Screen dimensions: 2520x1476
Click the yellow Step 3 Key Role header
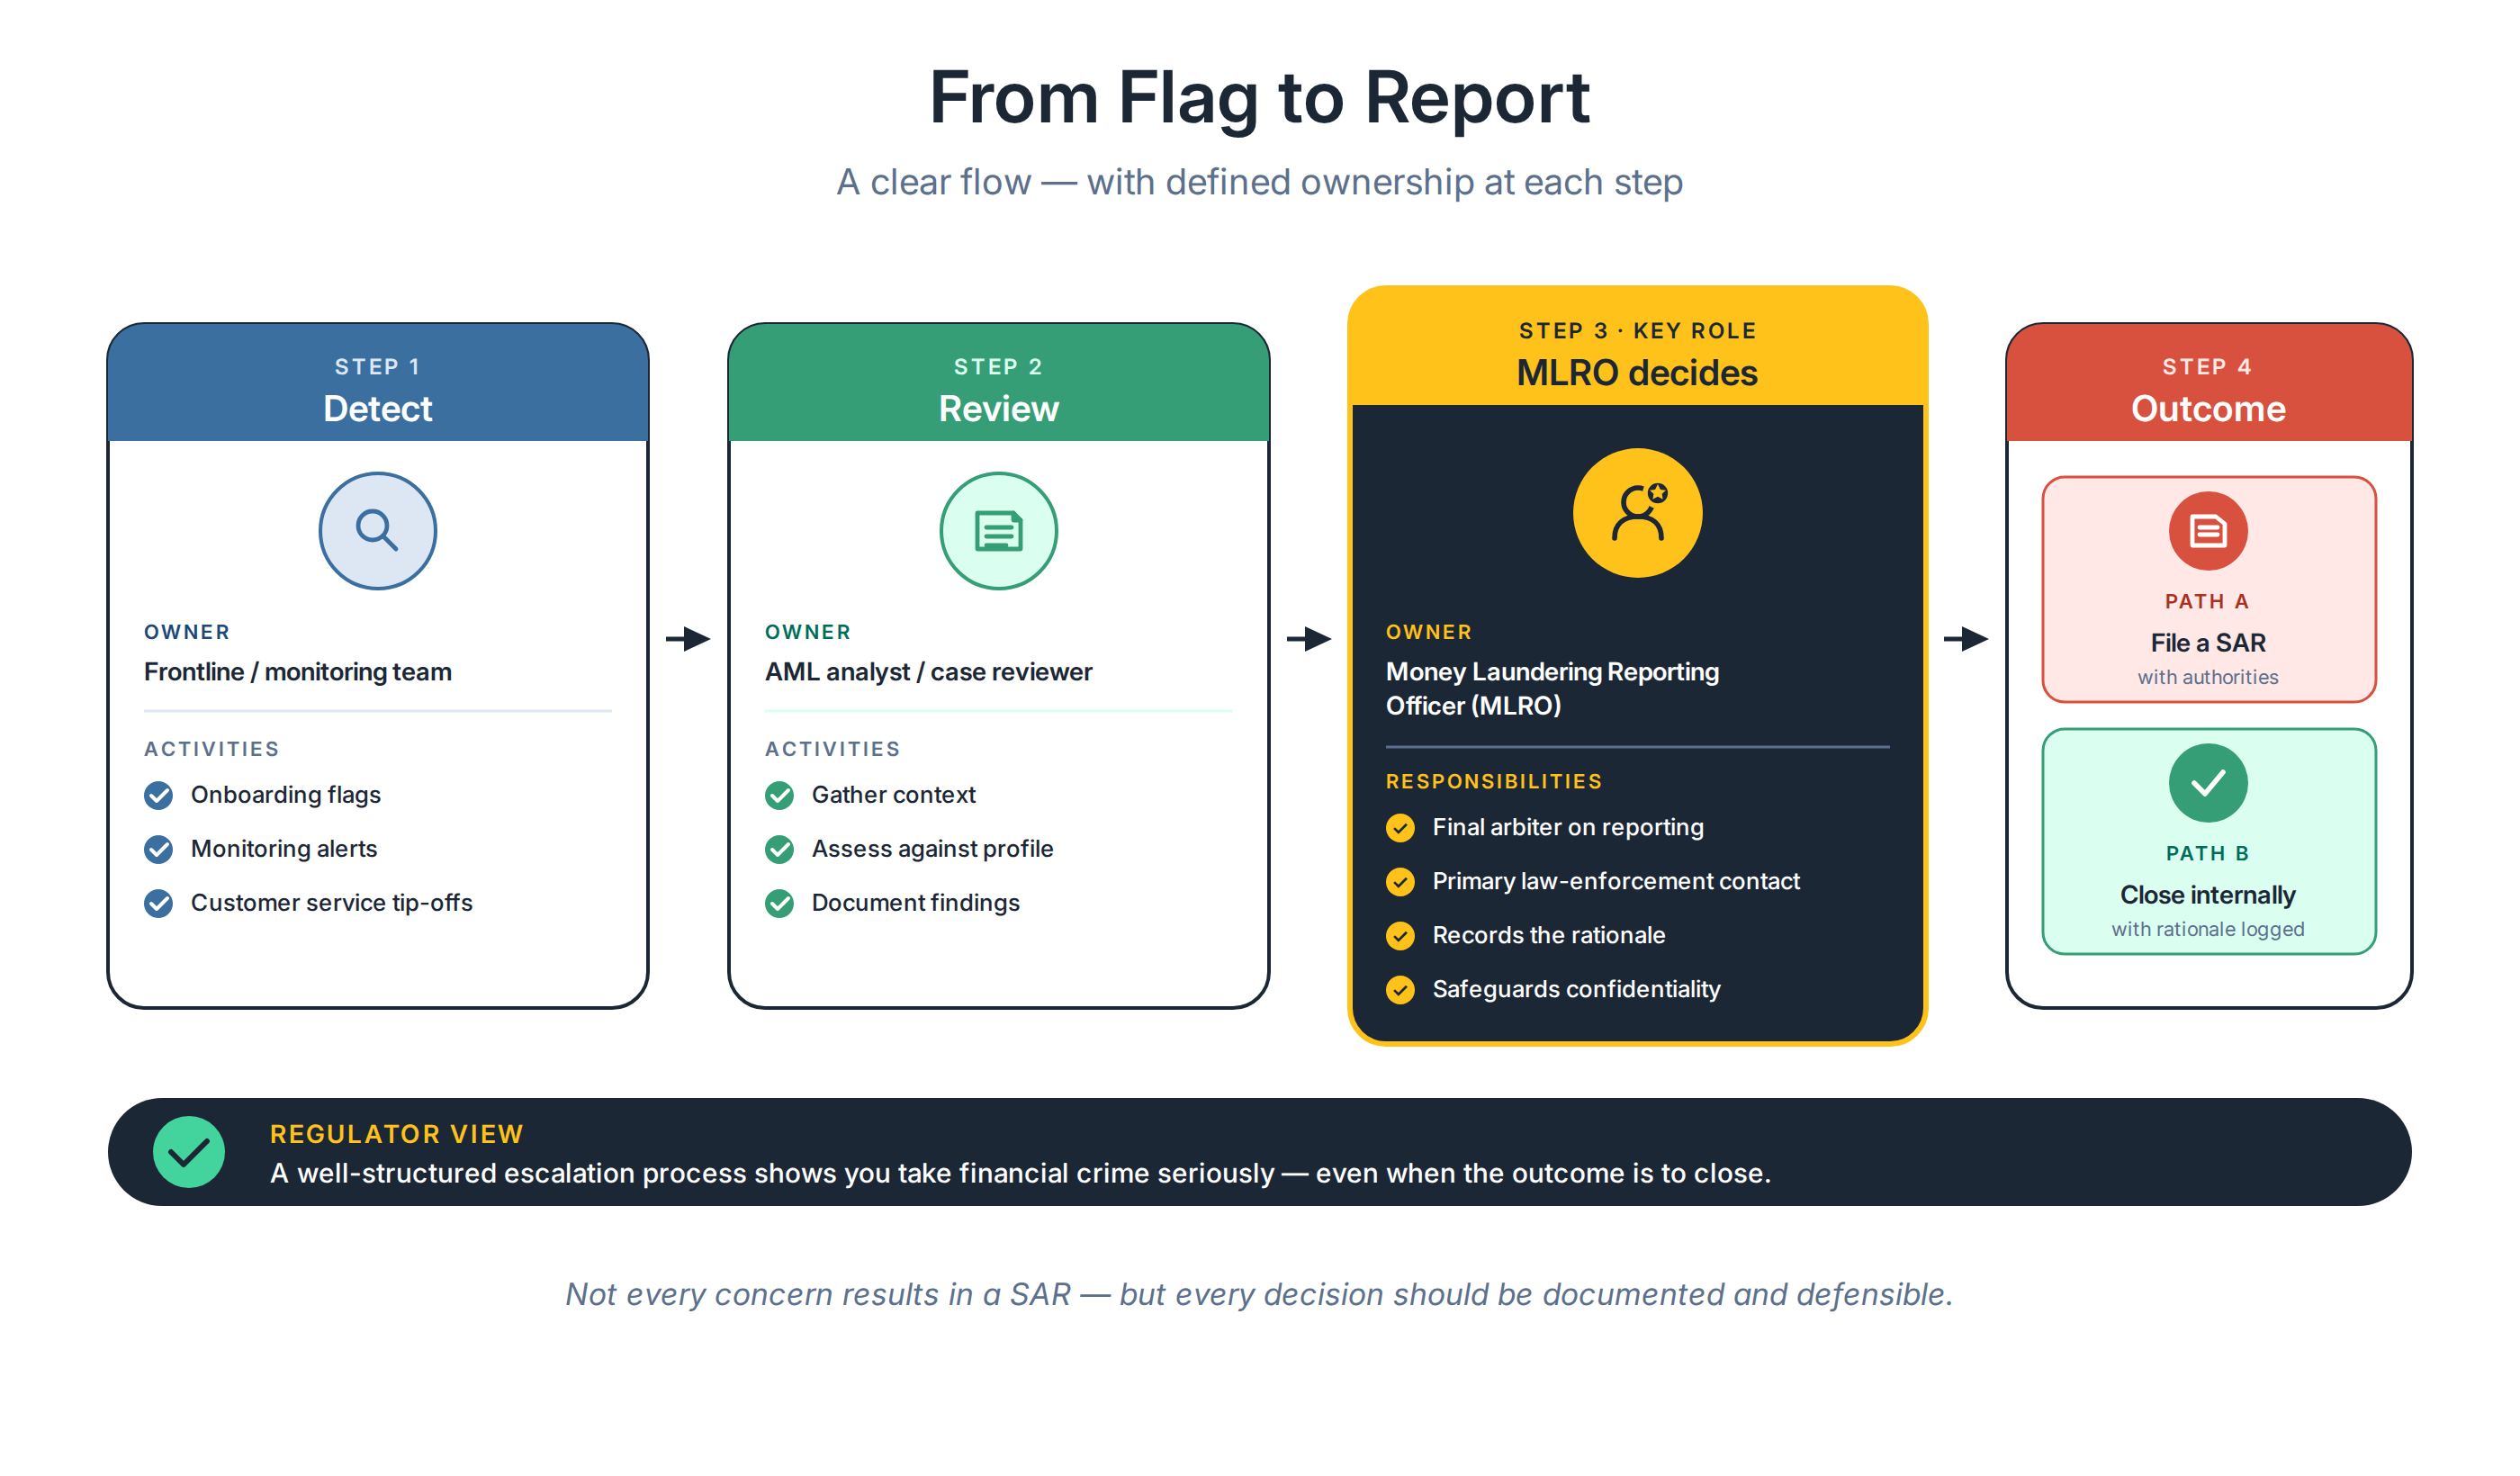tap(1637, 347)
